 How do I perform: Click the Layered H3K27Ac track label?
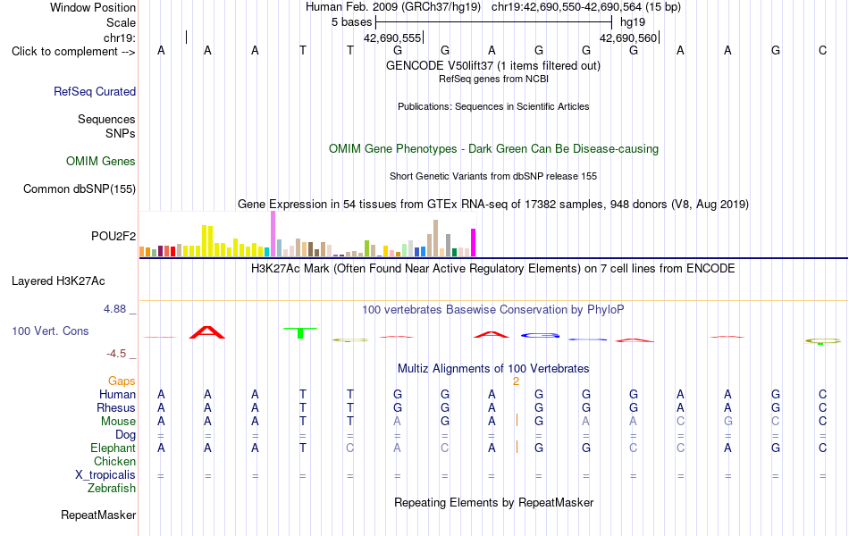58,281
